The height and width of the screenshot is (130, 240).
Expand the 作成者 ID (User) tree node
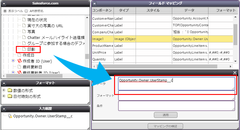tap(13, 61)
